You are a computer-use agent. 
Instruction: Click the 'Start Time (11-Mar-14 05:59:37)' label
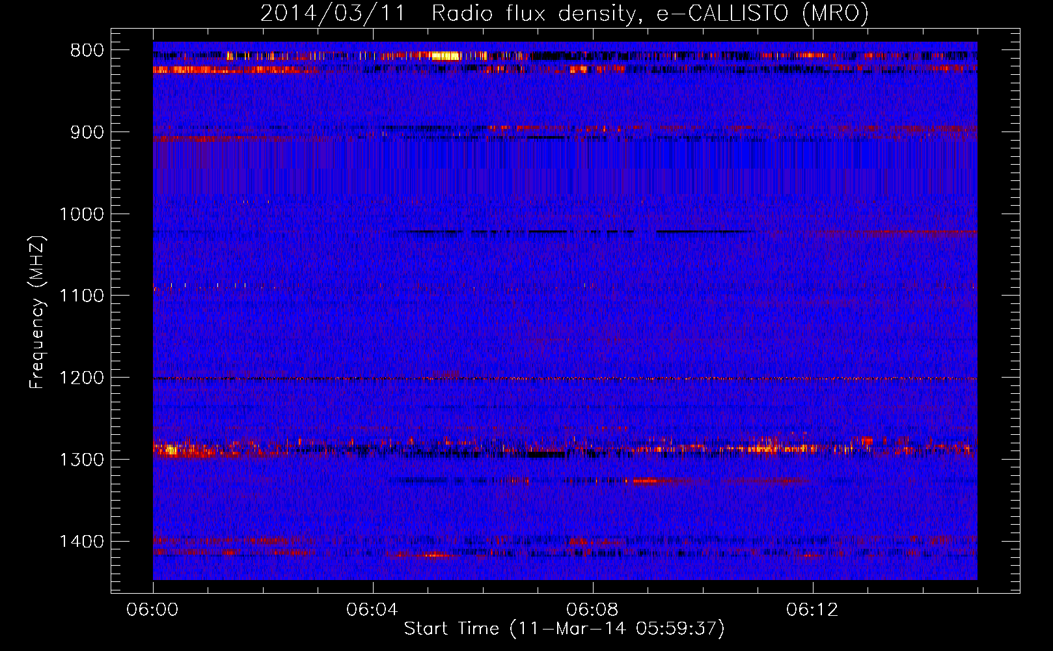(x=564, y=629)
